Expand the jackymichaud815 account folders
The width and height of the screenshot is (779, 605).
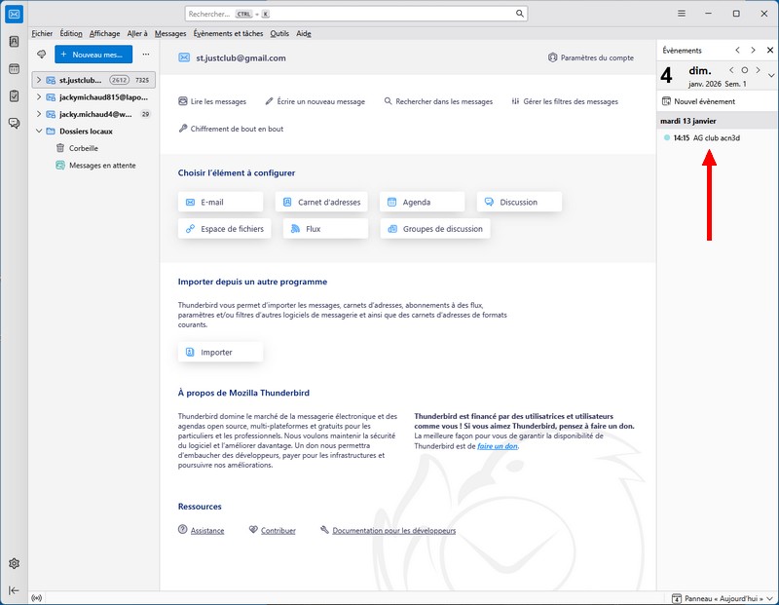[x=39, y=97]
